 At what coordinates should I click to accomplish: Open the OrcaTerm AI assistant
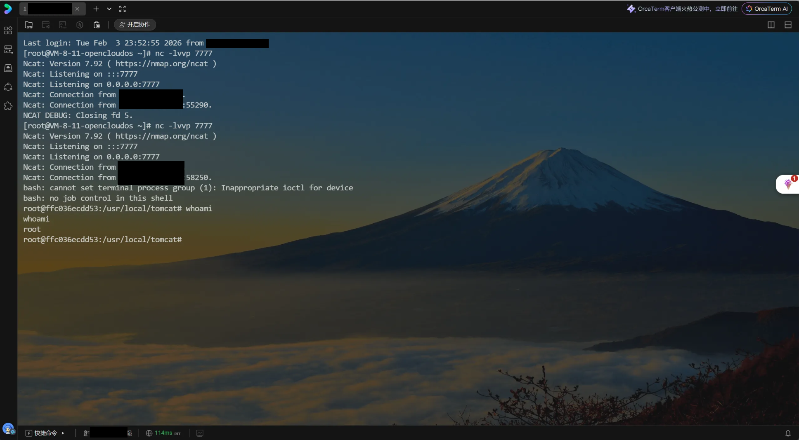point(767,9)
